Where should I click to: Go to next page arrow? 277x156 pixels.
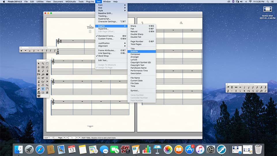[x=77, y=138]
